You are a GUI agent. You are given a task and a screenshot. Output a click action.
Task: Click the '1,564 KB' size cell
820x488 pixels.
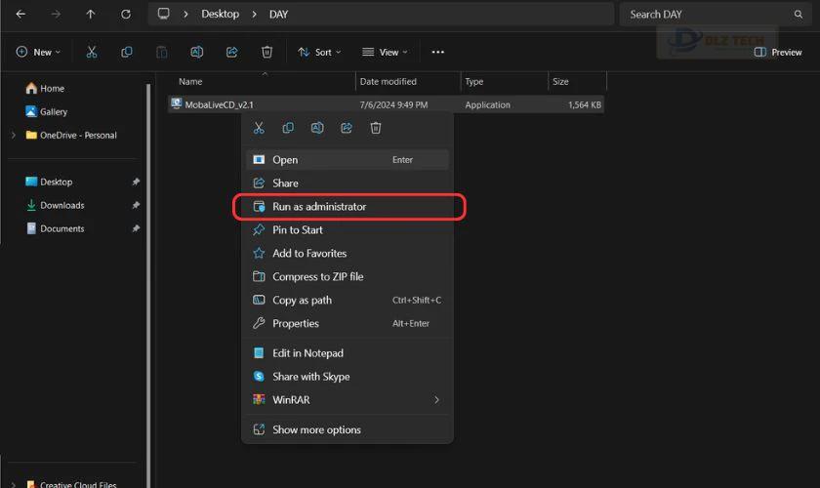(x=585, y=104)
